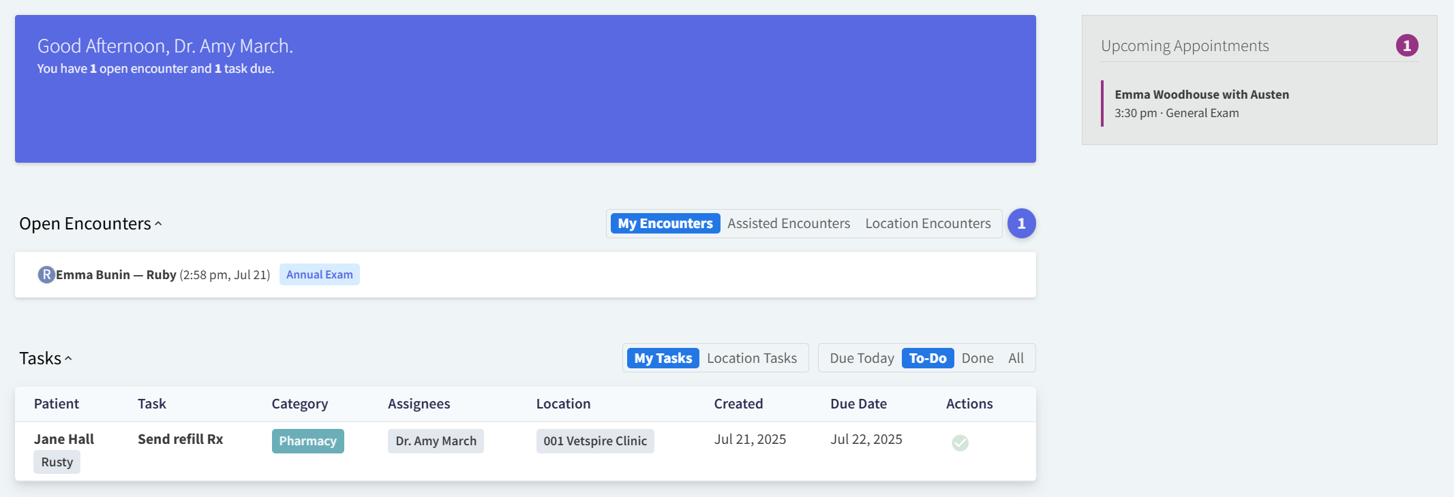Viewport: 1454px width, 497px height.
Task: Show Location Tasks
Action: [x=751, y=358]
